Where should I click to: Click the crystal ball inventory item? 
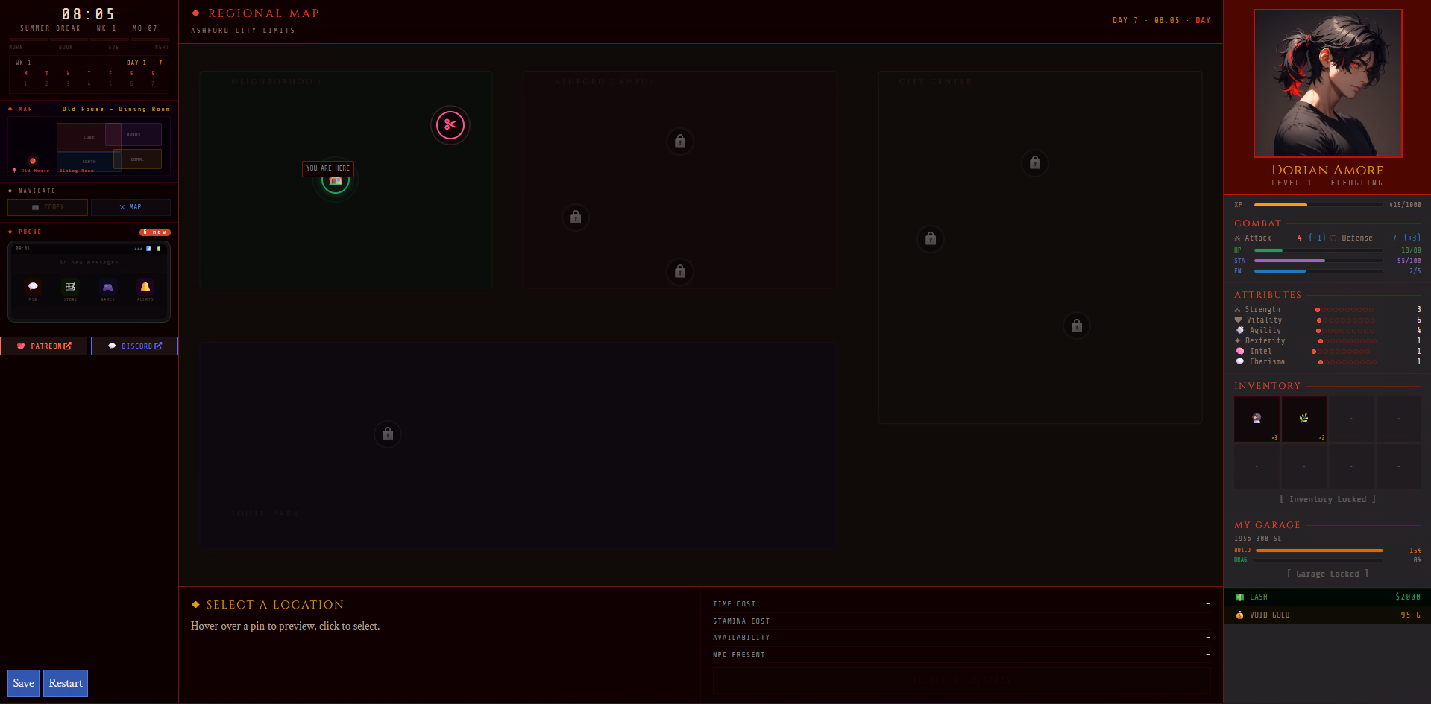click(1257, 419)
